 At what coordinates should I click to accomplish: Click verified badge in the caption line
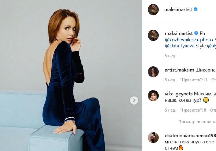pyautogui.click(x=196, y=33)
